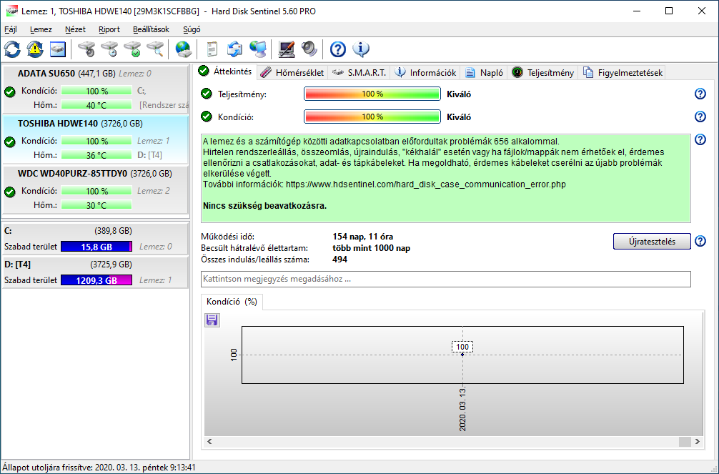Image resolution: width=719 pixels, height=474 pixels.
Task: Click the grey speaker toolbar icon
Action: (x=309, y=49)
